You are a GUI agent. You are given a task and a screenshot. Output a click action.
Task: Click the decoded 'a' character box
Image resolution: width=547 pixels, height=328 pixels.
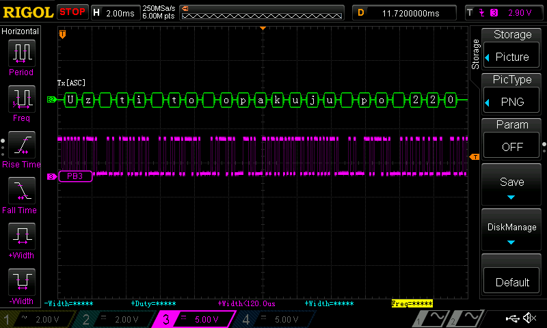pyautogui.click(x=261, y=100)
